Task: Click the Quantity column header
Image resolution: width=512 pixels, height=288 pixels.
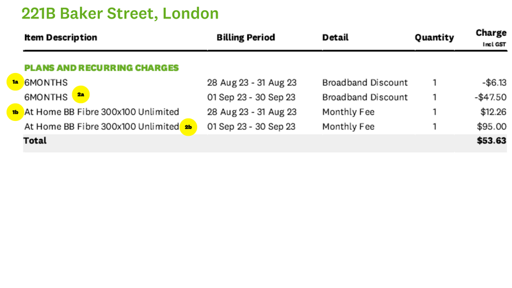Action: pyautogui.click(x=434, y=38)
